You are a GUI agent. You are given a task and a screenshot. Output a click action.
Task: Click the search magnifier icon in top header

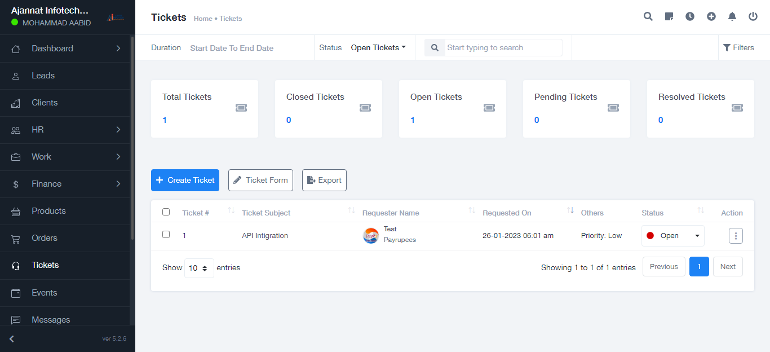tap(648, 16)
